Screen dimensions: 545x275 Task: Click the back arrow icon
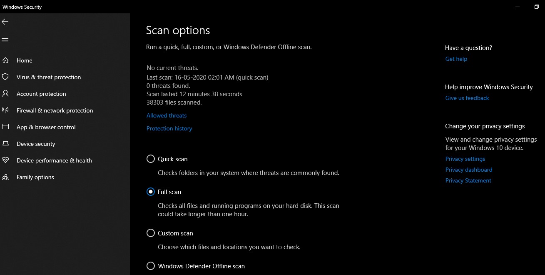[x=5, y=22]
